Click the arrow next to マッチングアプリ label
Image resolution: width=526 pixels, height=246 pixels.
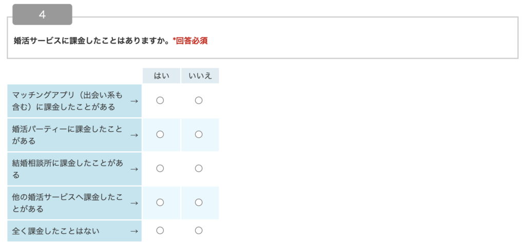point(134,101)
